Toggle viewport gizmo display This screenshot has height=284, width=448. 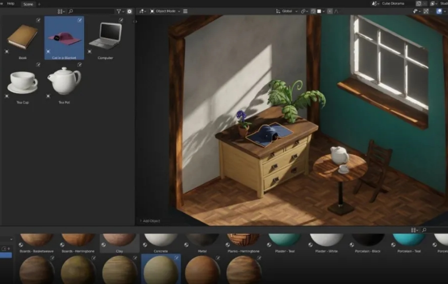point(426,11)
